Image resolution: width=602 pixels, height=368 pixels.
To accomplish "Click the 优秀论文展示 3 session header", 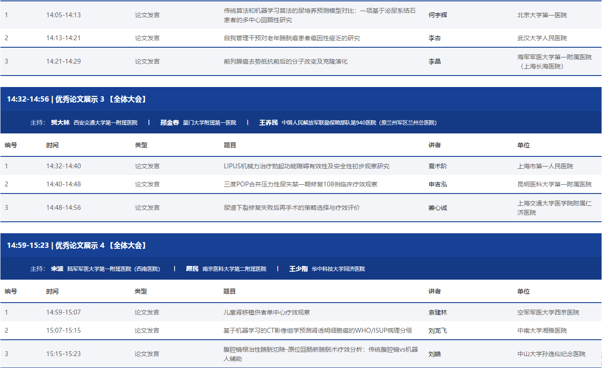I will click(77, 99).
